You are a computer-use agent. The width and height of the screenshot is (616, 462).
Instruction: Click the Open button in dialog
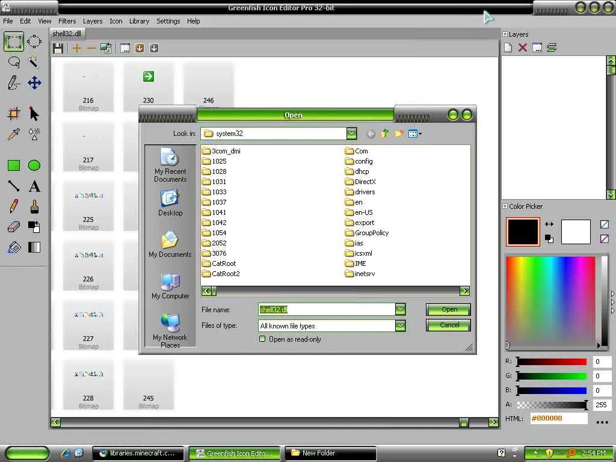pyautogui.click(x=449, y=310)
